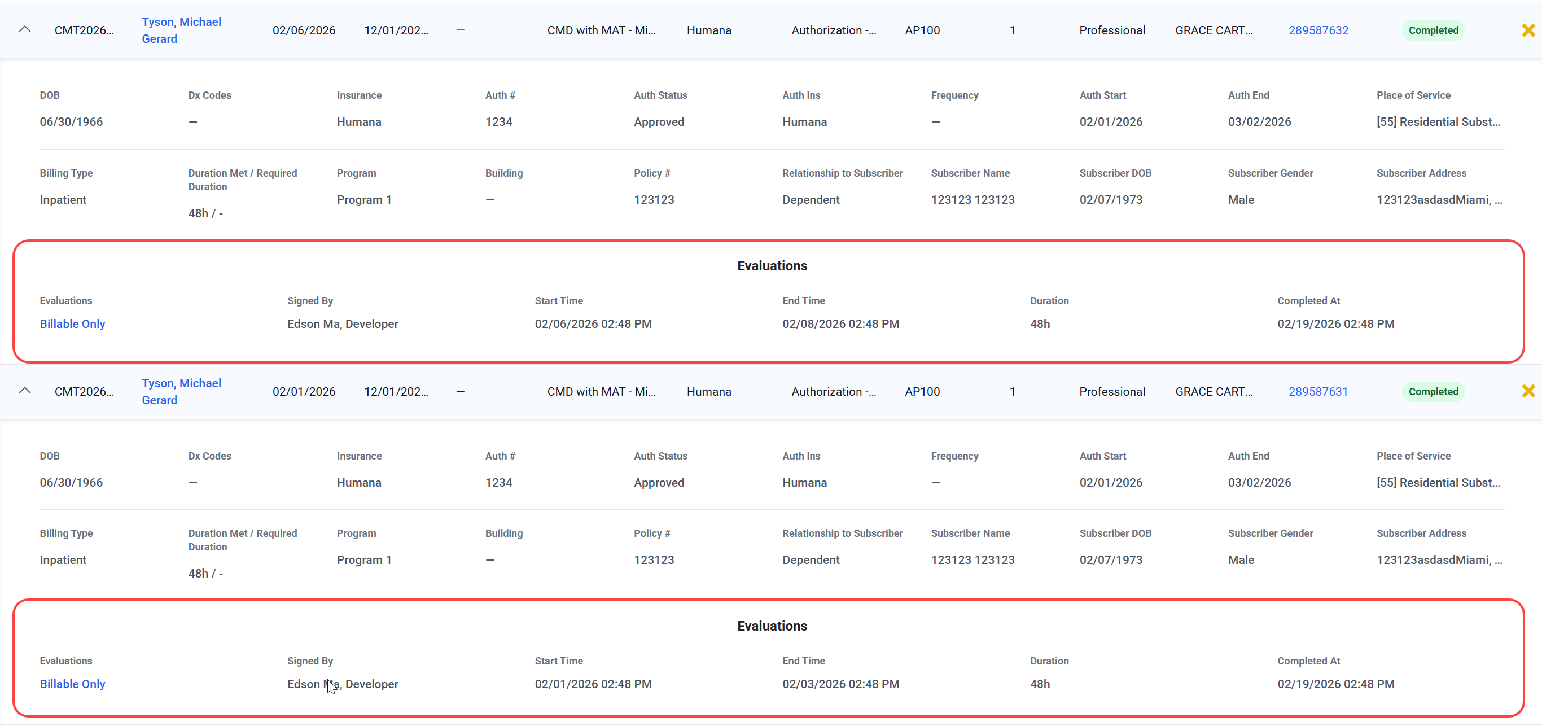Screen dimensions: 1542x726
Task: Click the yellow X on claim 289587632
Action: tap(1528, 30)
